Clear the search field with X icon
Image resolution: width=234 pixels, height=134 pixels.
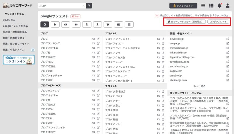tap(84, 6)
